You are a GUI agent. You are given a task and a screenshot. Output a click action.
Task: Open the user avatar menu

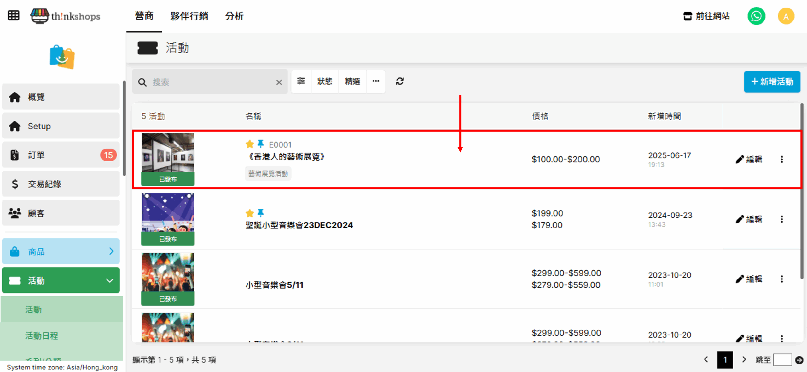point(786,16)
